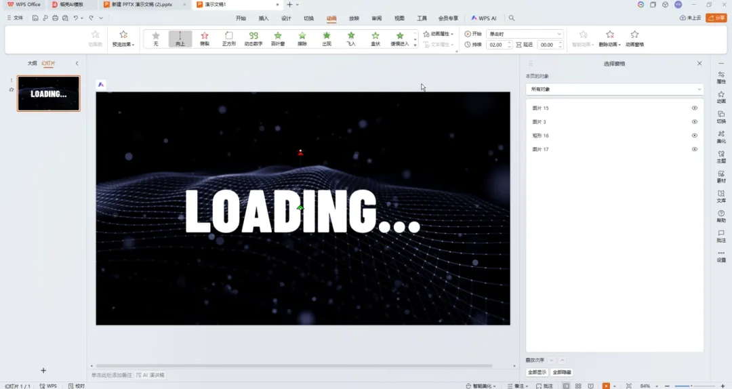Open 设置 in right sidebar

721,256
